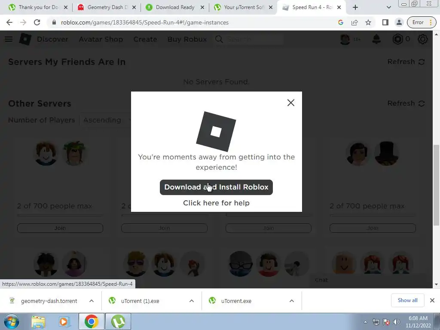Image resolution: width=440 pixels, height=330 pixels.
Task: Open the tab search dropdown
Action: click(x=388, y=7)
